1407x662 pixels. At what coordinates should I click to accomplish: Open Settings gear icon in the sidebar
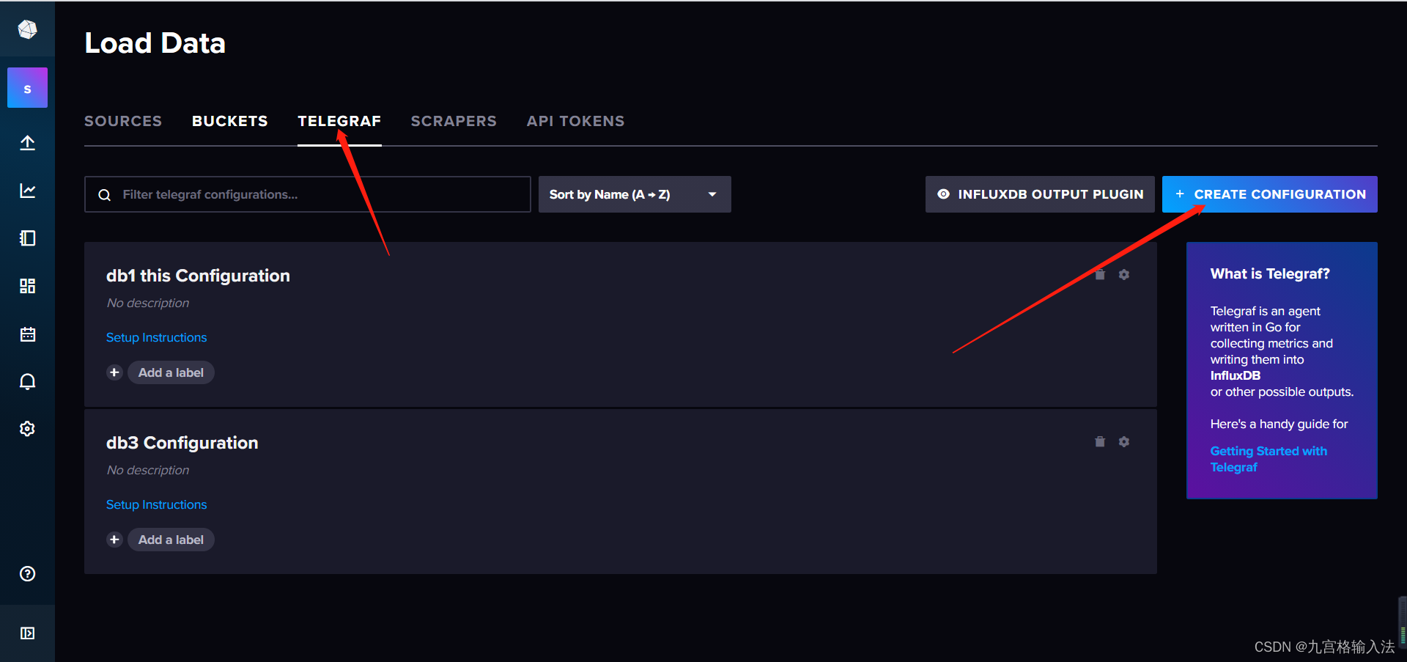click(x=27, y=429)
